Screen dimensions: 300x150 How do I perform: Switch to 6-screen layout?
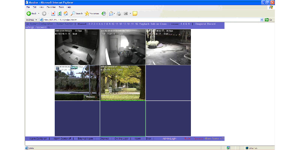186,24
